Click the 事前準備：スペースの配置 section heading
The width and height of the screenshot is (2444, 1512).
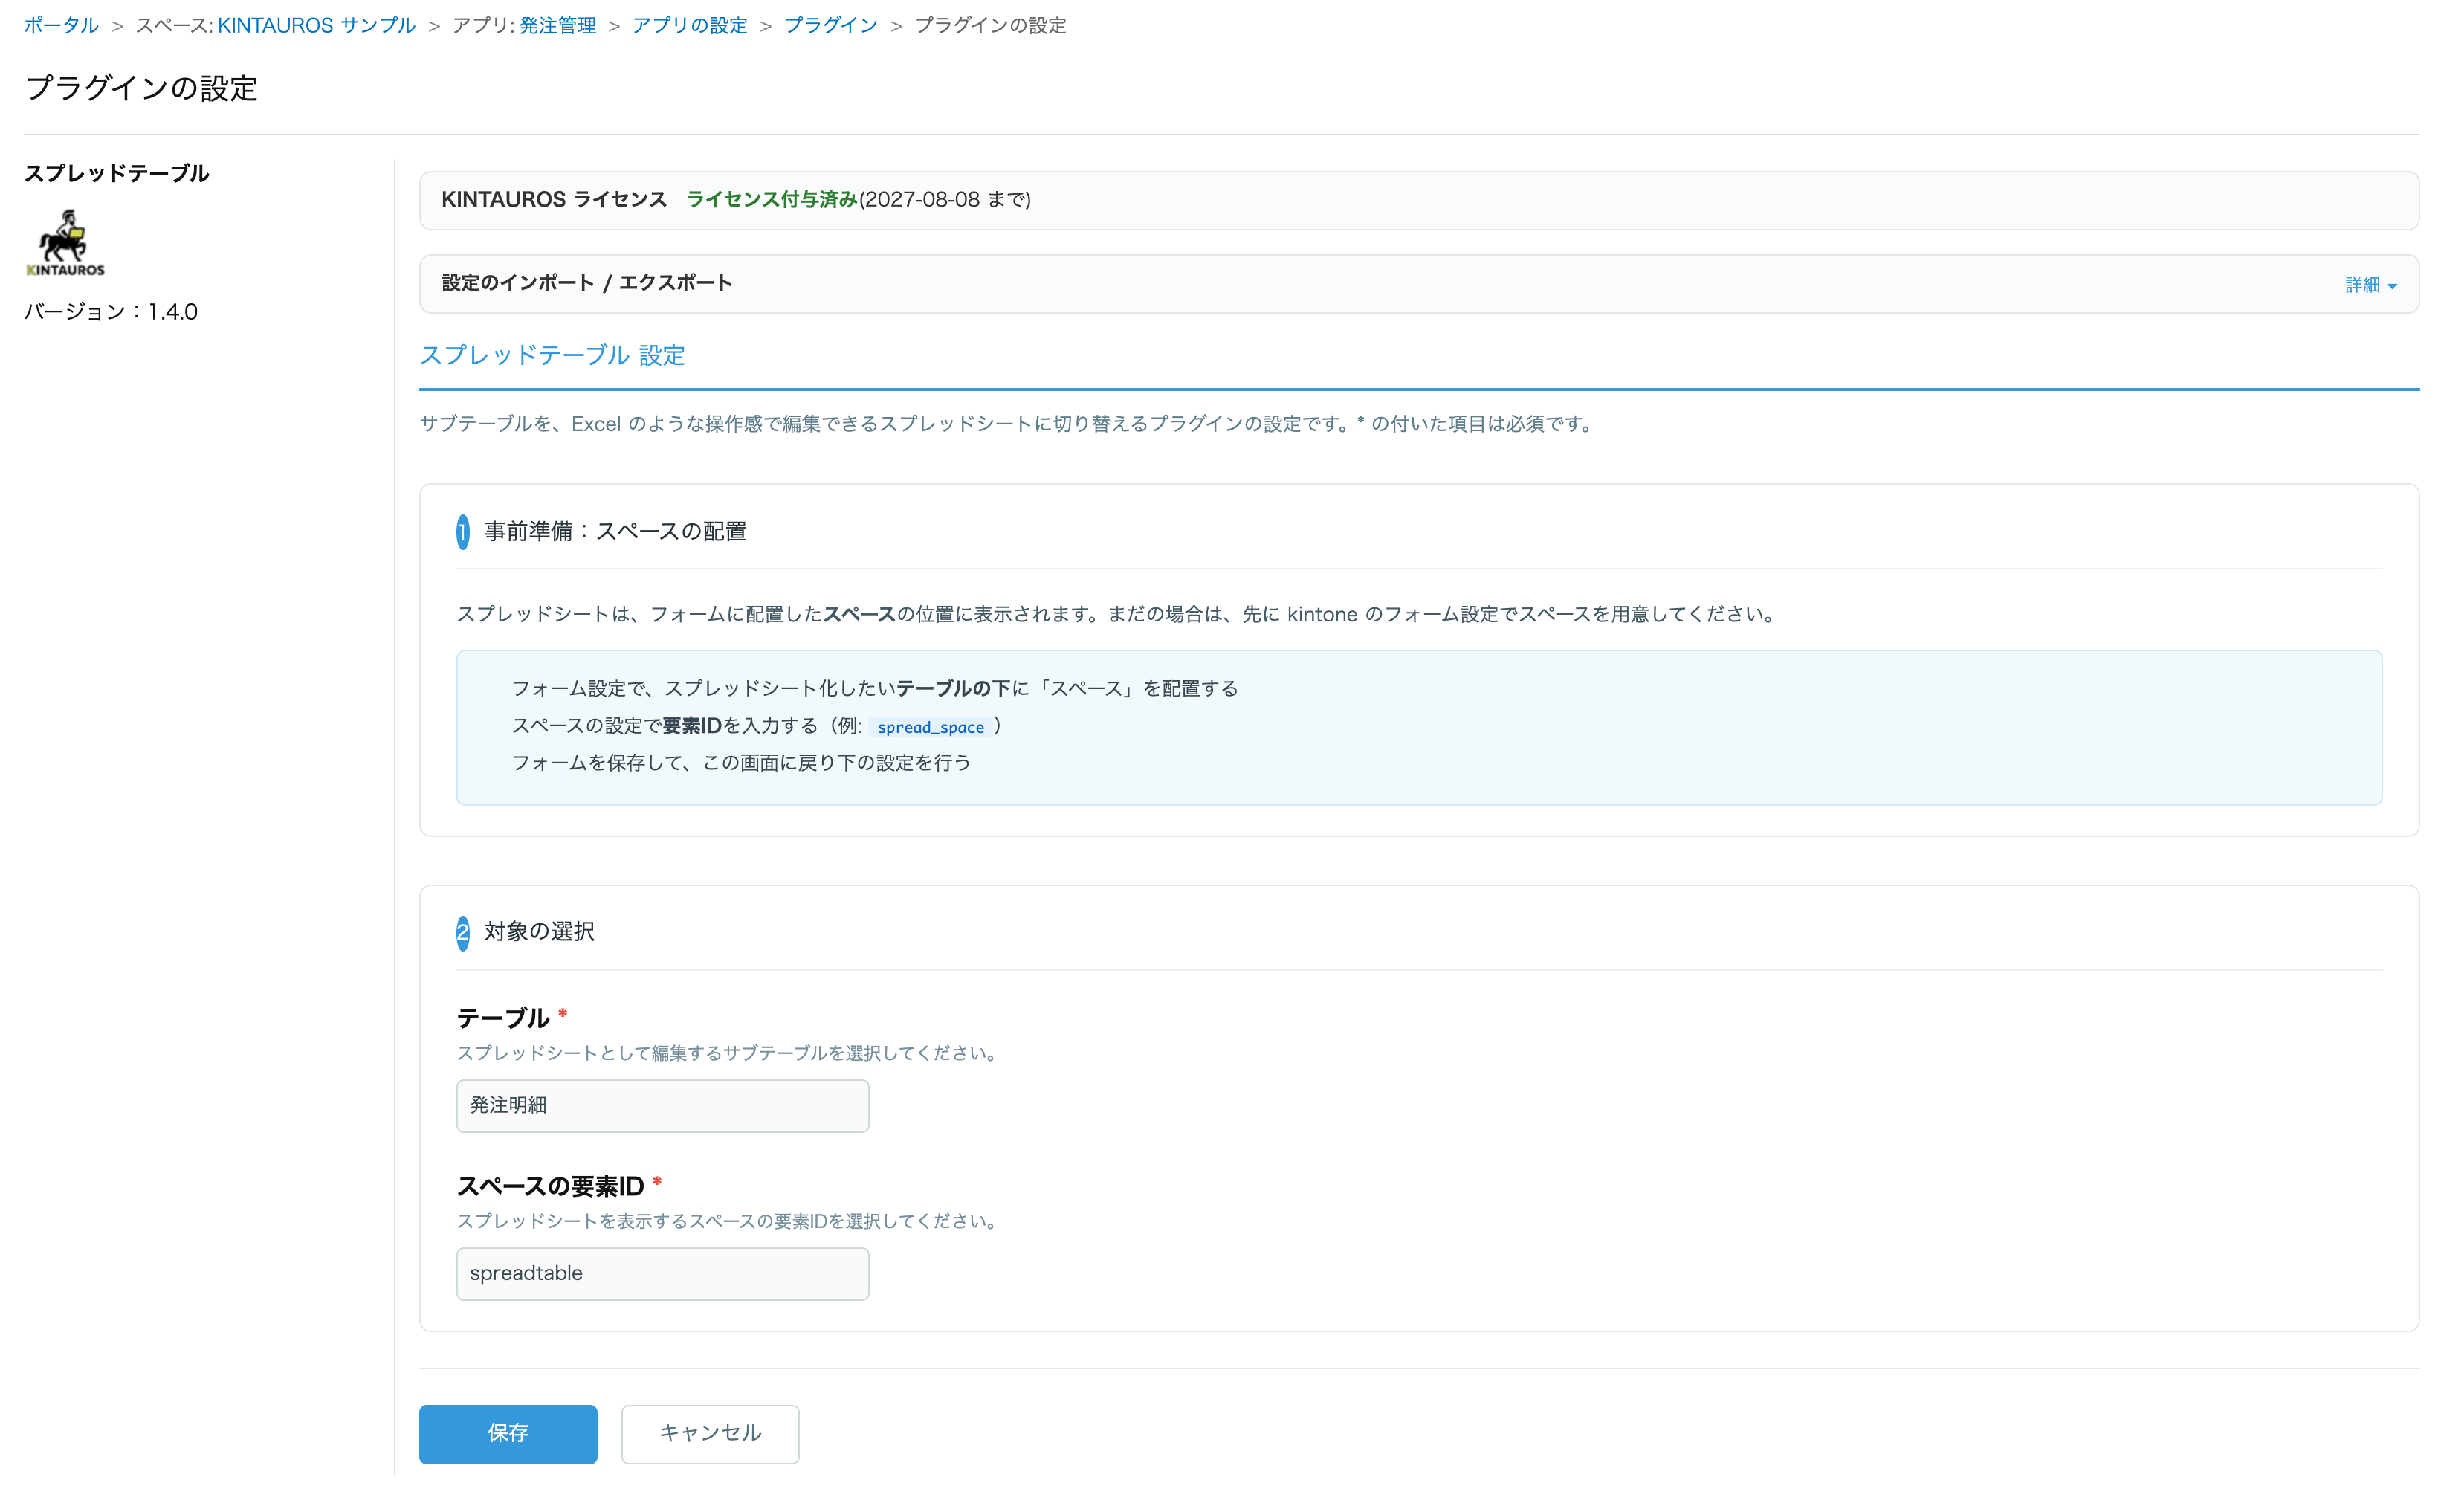click(x=615, y=531)
